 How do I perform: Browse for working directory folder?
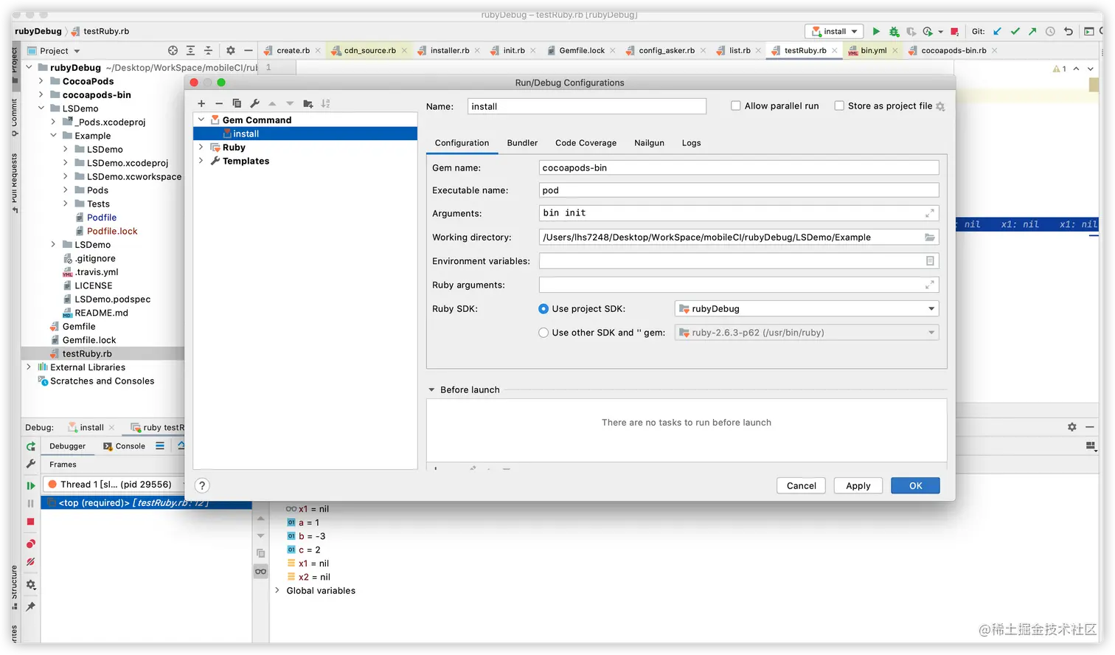click(930, 238)
